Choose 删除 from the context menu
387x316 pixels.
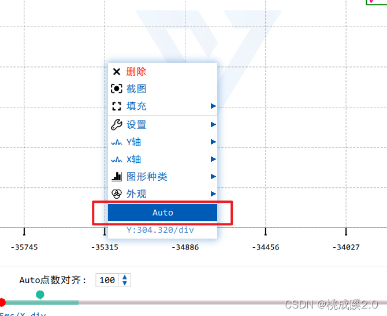[162, 72]
